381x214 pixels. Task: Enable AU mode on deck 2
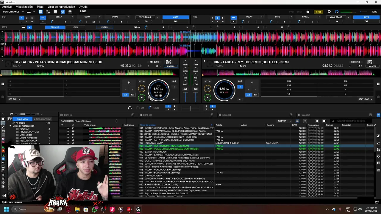pyautogui.click(x=248, y=95)
